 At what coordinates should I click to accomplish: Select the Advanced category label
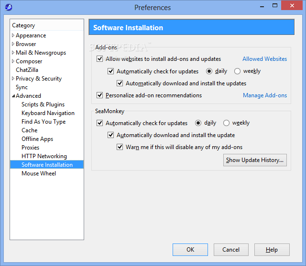pos(28,96)
